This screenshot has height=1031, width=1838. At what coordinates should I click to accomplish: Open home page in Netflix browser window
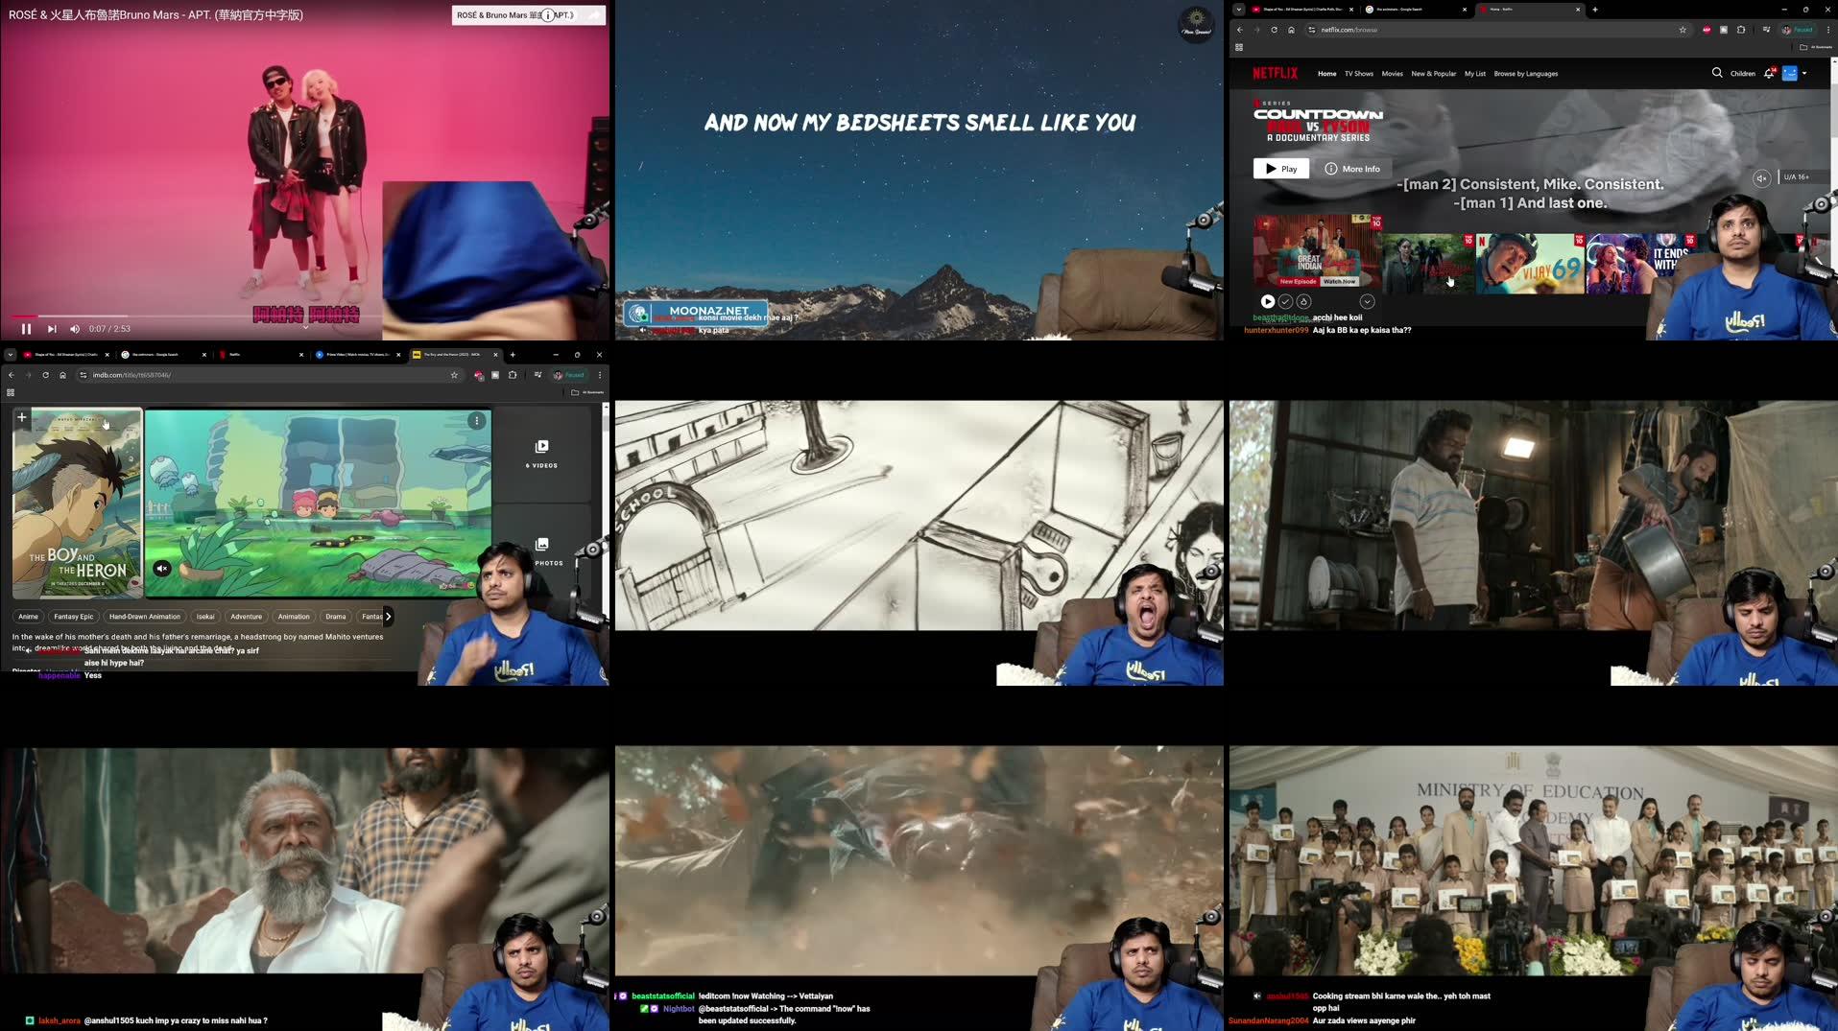point(1291,30)
